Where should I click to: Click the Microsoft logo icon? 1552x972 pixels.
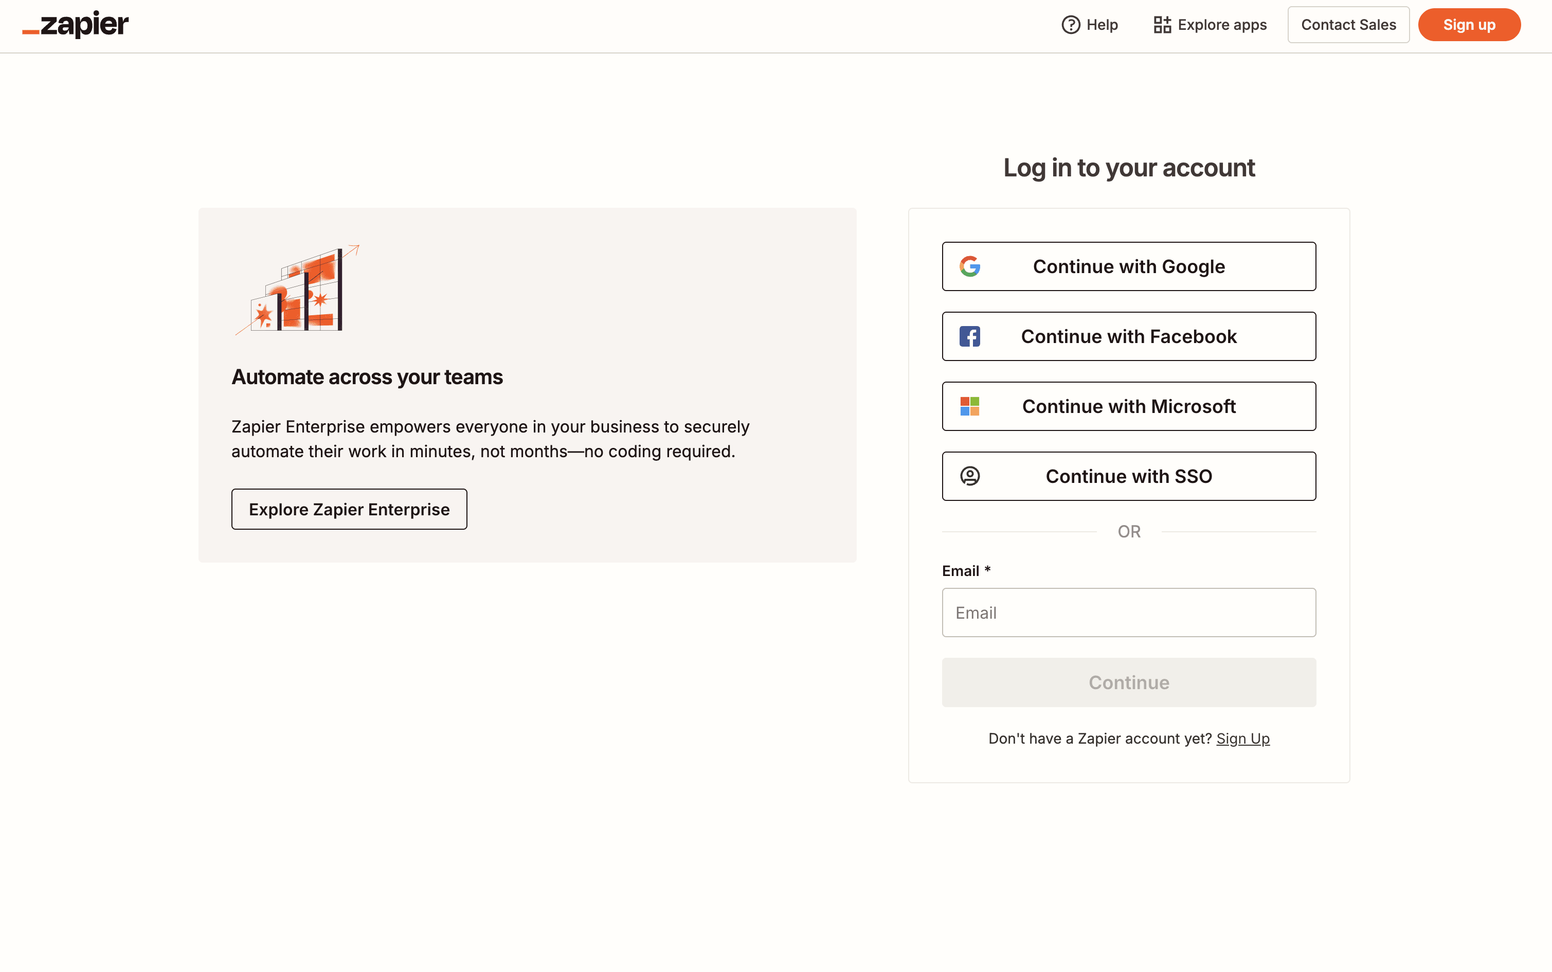coord(970,406)
